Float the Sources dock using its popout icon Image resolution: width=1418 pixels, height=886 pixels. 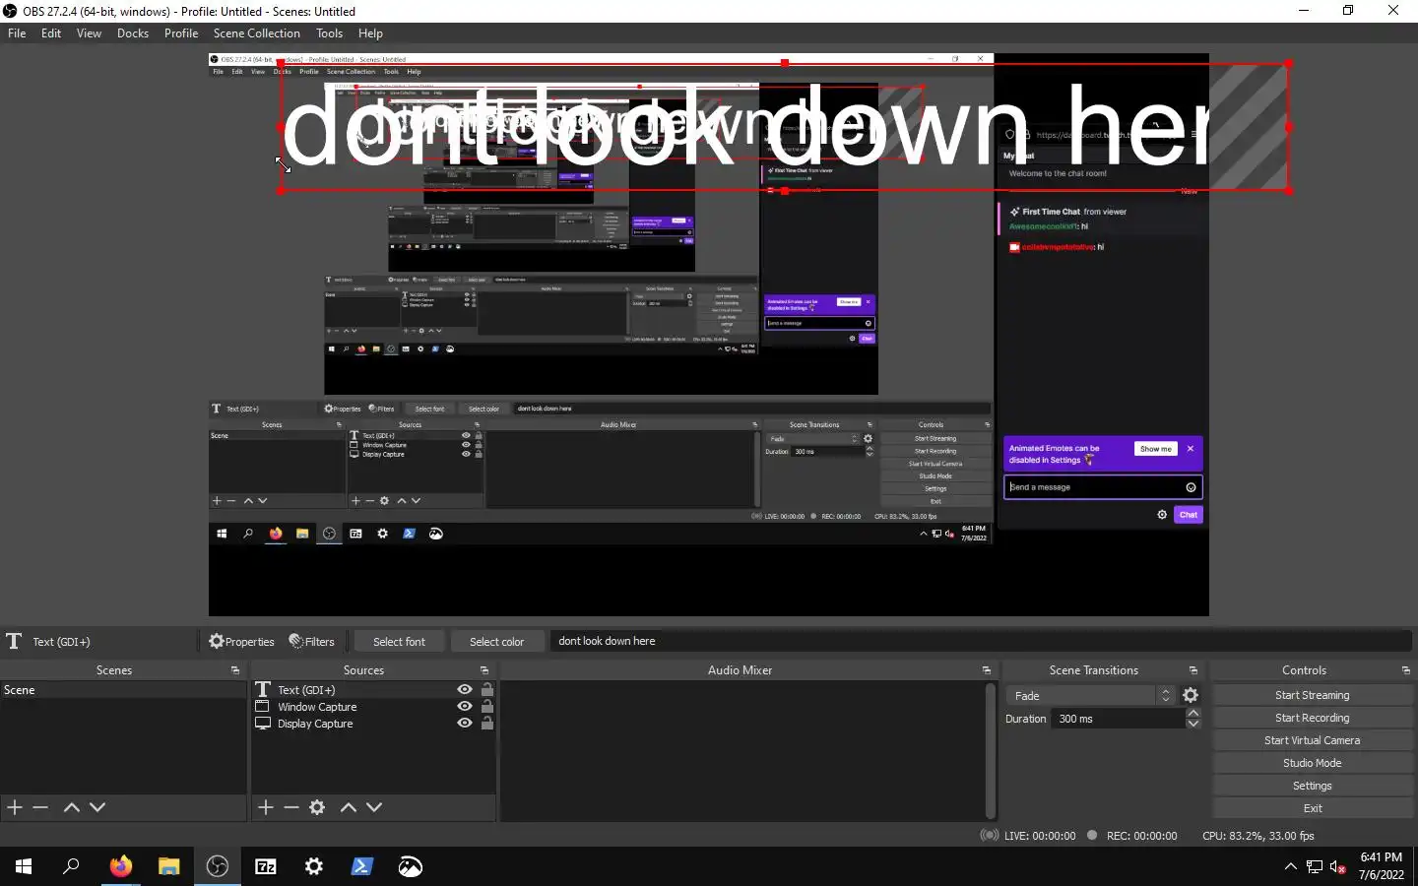pyautogui.click(x=483, y=670)
